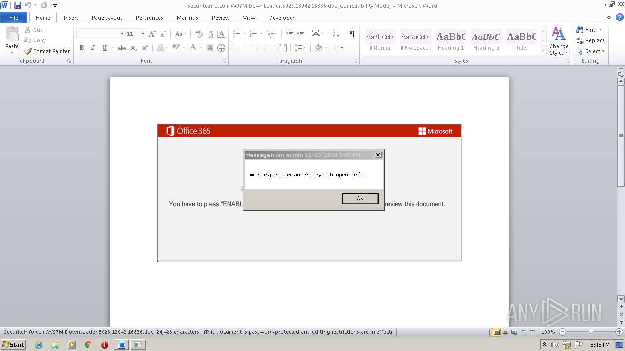625x351 pixels.
Task: Open the Select dropdown in Editing
Action: coord(591,51)
